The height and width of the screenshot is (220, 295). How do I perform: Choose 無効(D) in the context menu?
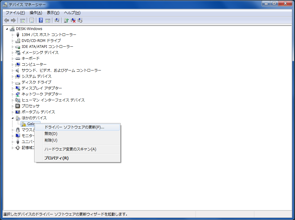pyautogui.click(x=77, y=134)
